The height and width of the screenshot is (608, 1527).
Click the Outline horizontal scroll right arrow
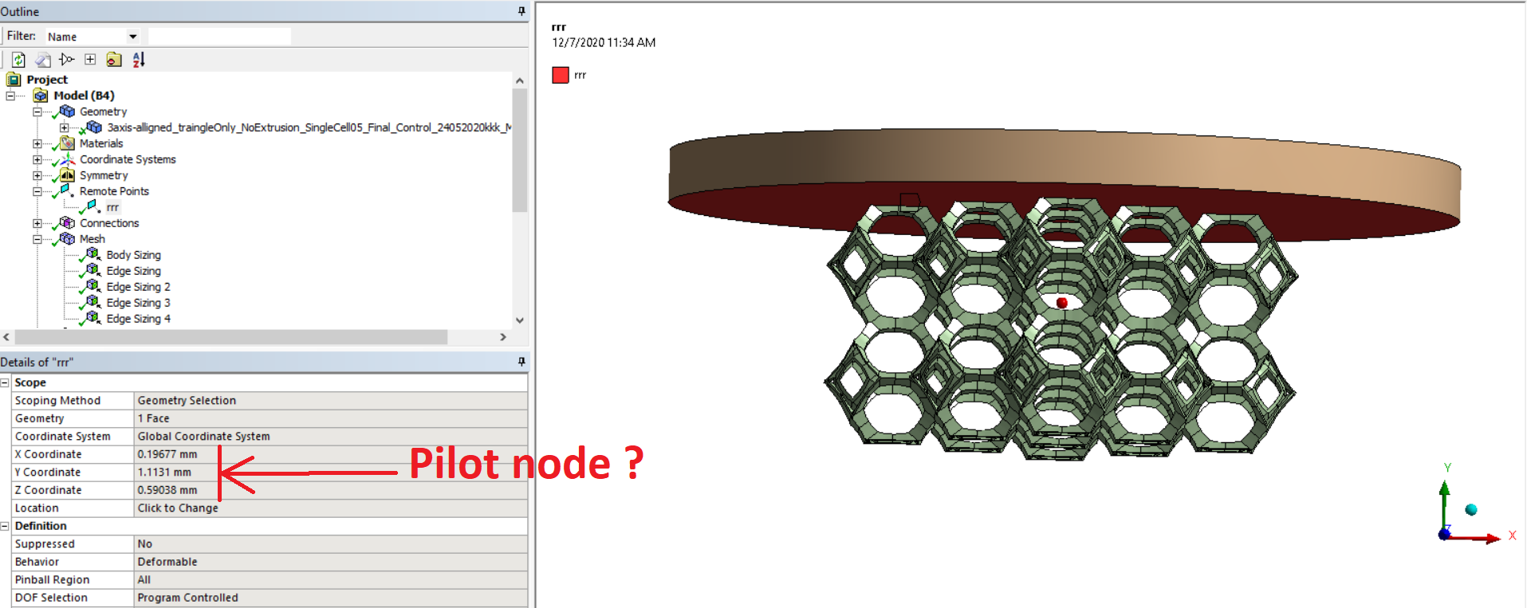(x=503, y=337)
